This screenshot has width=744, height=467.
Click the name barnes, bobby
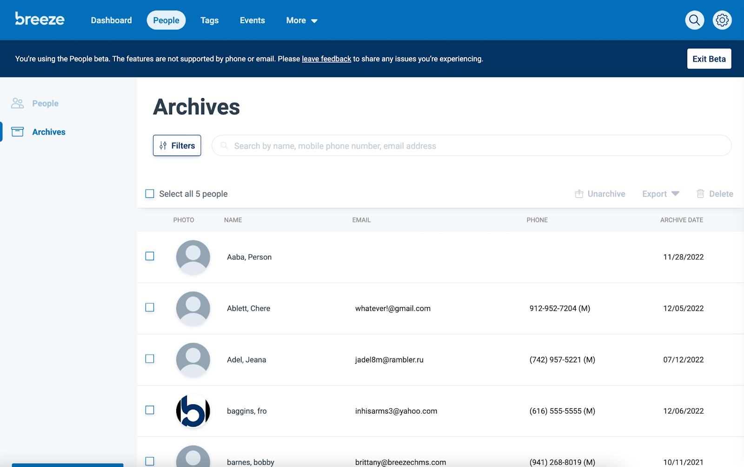[251, 462]
